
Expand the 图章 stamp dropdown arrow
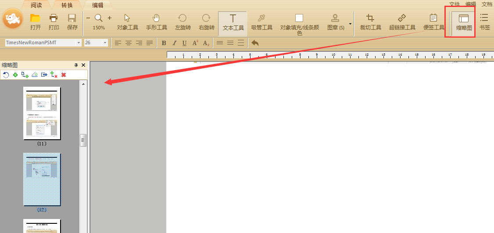350,24
